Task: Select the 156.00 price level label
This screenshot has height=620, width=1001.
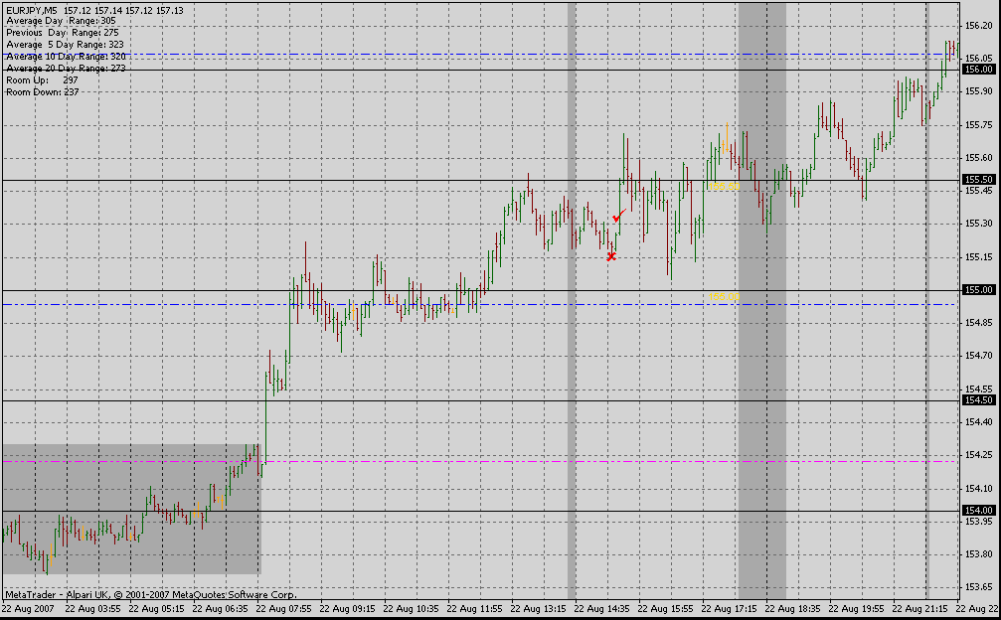Action: (978, 70)
